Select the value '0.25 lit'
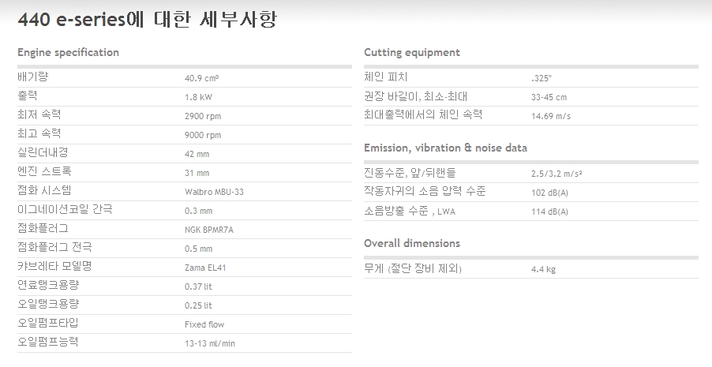The width and height of the screenshot is (712, 367). pos(198,305)
